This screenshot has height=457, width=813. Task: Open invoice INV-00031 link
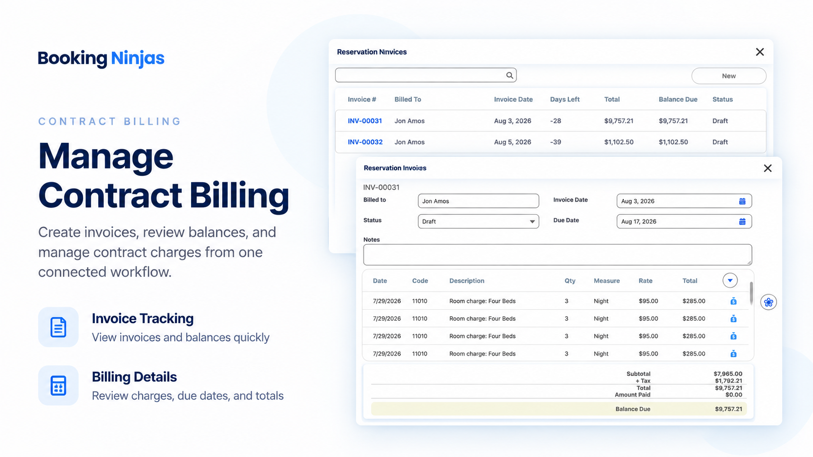coord(365,121)
